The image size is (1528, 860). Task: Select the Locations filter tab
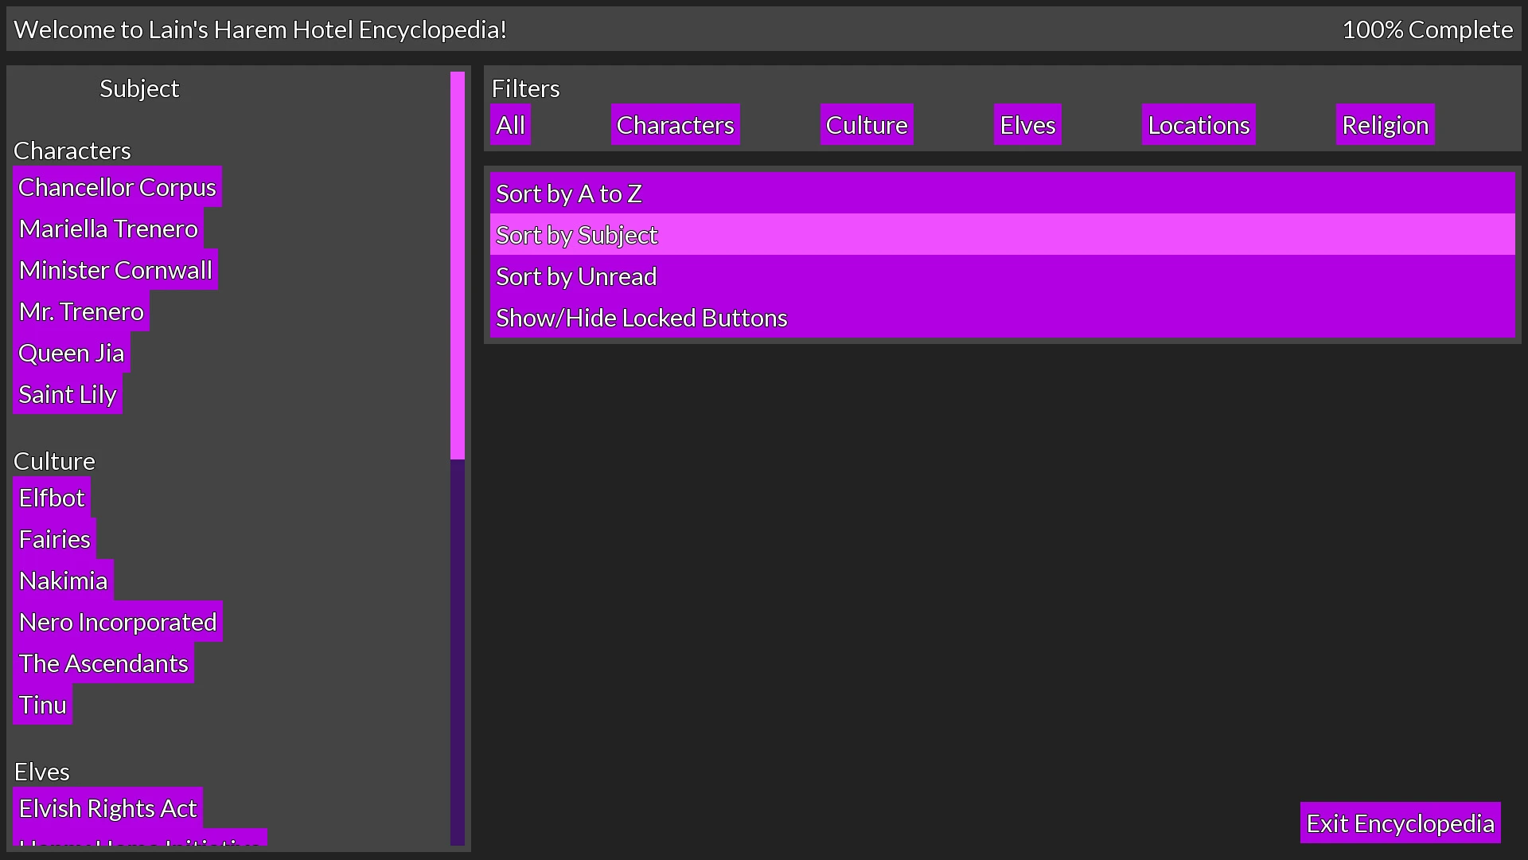coord(1199,124)
